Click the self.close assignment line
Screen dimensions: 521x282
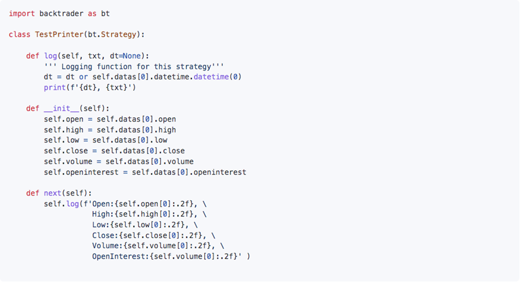point(114,151)
